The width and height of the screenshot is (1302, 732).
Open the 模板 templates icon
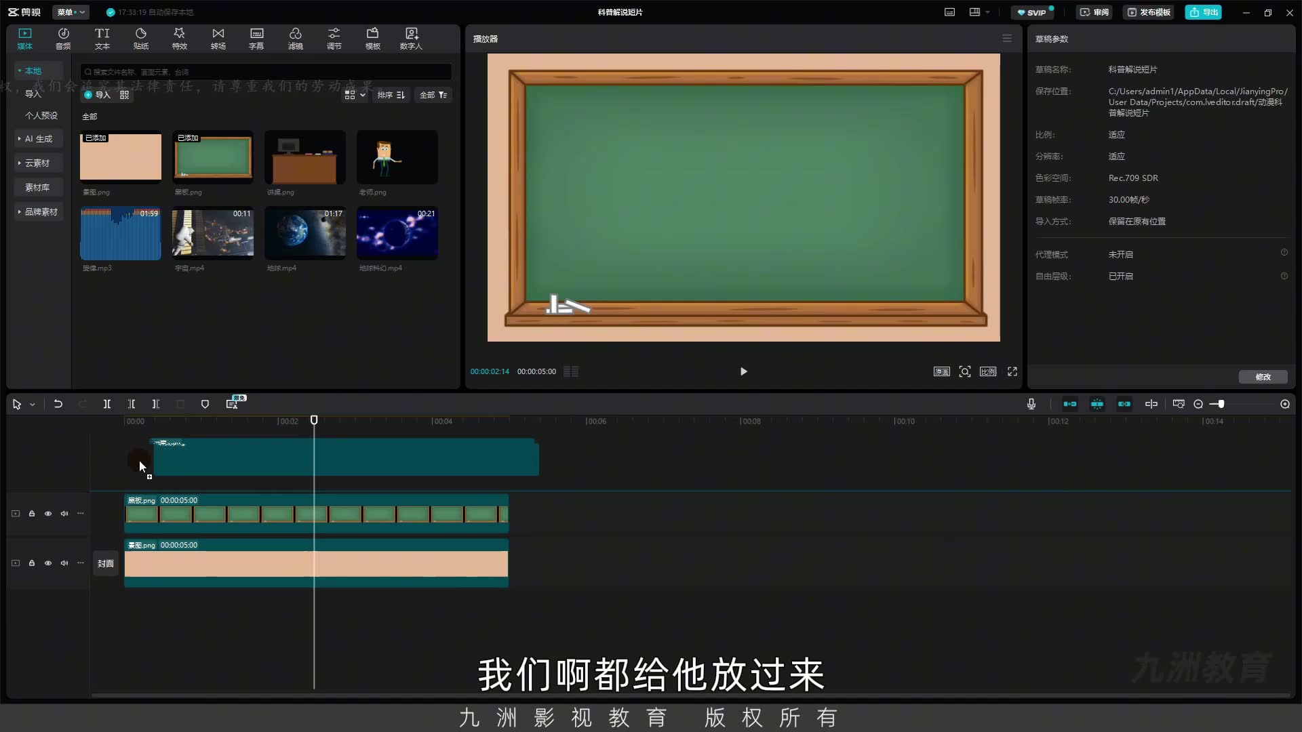pyautogui.click(x=372, y=39)
